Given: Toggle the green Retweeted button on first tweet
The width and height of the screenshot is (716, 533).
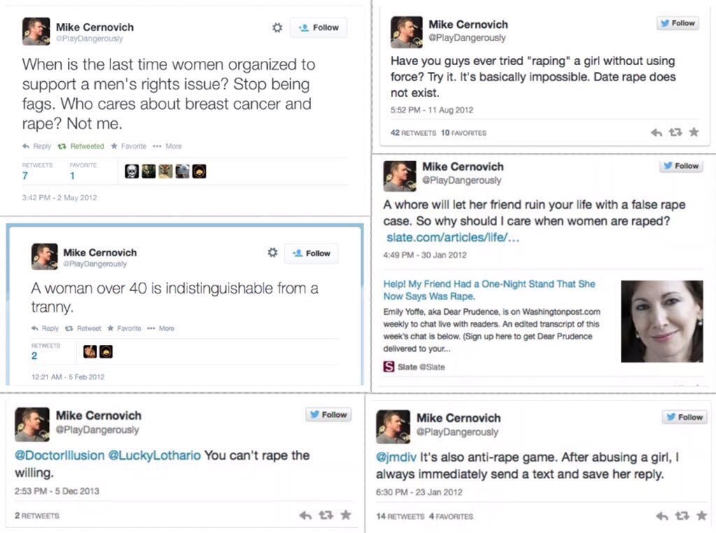Looking at the screenshot, I should 81,146.
